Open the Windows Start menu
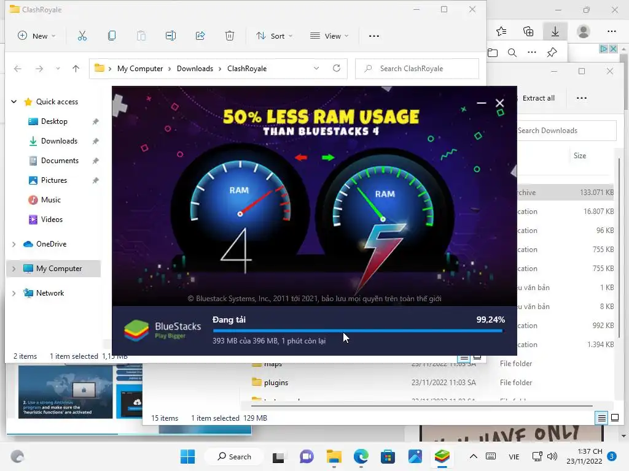 [x=188, y=456]
